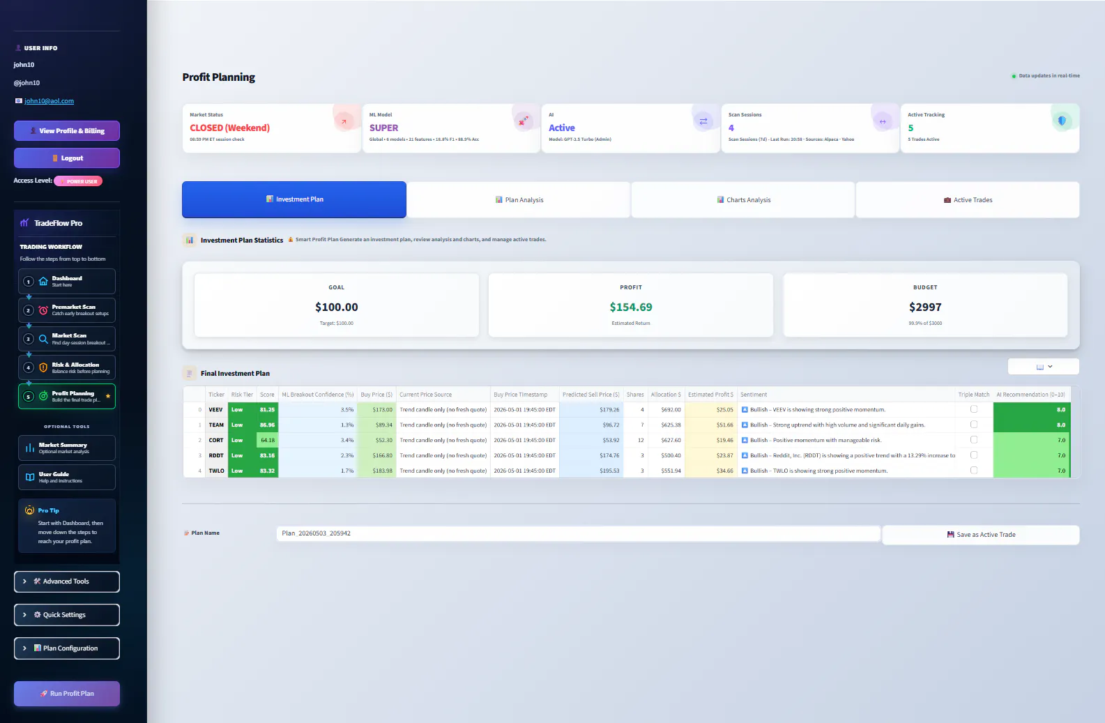1105x723 pixels.
Task: Select the Investment Plan tab
Action: tap(294, 199)
